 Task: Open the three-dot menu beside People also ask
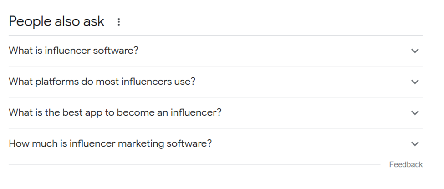[x=119, y=22]
